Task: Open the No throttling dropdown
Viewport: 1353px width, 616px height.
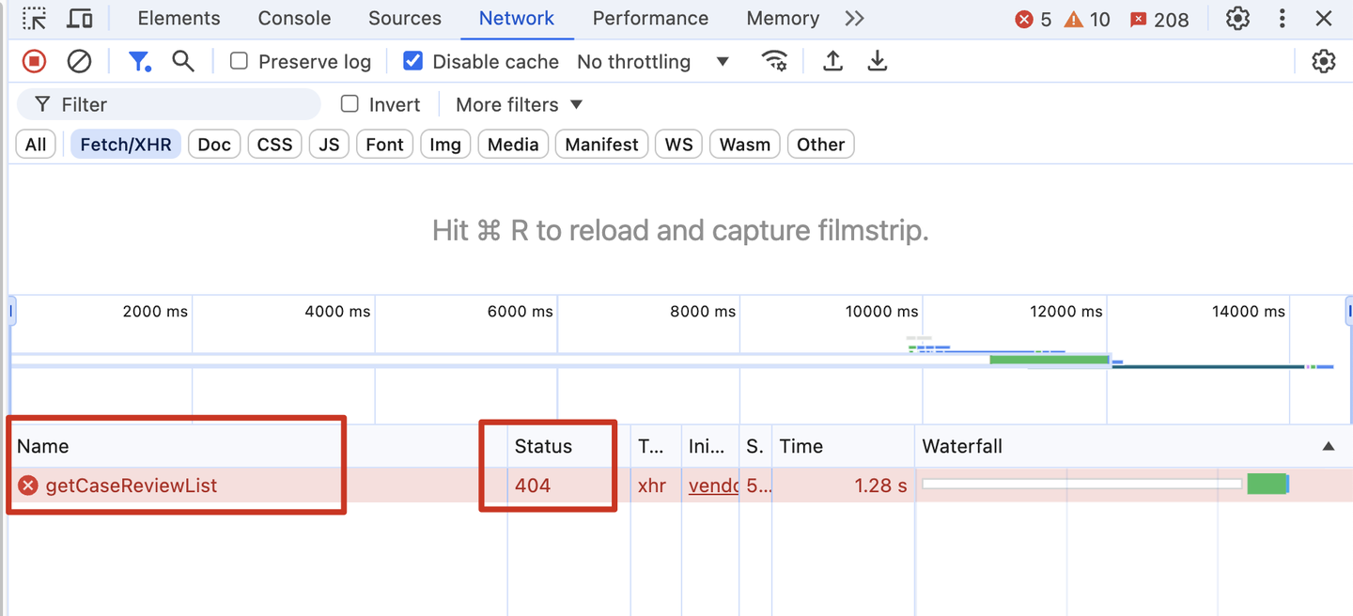Action: click(x=653, y=62)
